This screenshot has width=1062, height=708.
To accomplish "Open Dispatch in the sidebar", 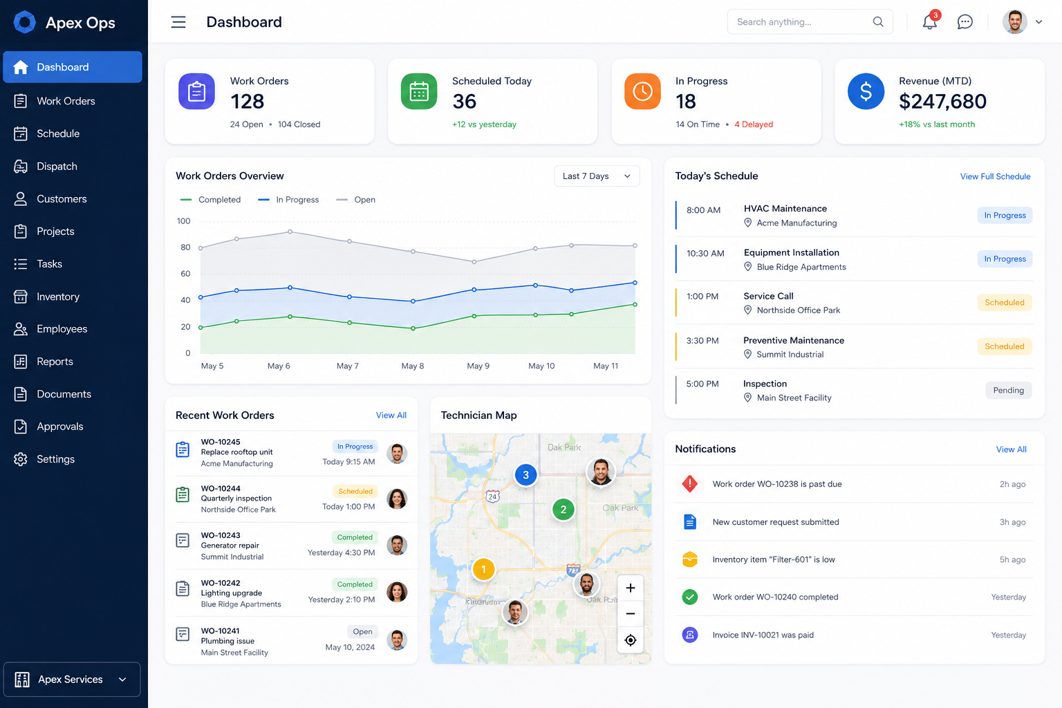I will (73, 167).
